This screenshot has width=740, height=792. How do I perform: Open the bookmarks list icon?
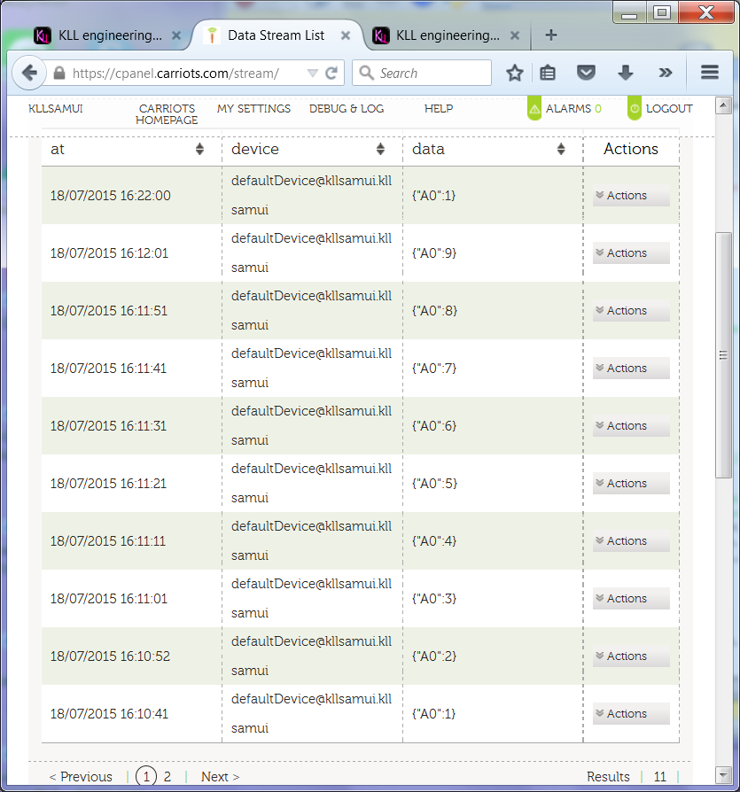click(x=548, y=74)
